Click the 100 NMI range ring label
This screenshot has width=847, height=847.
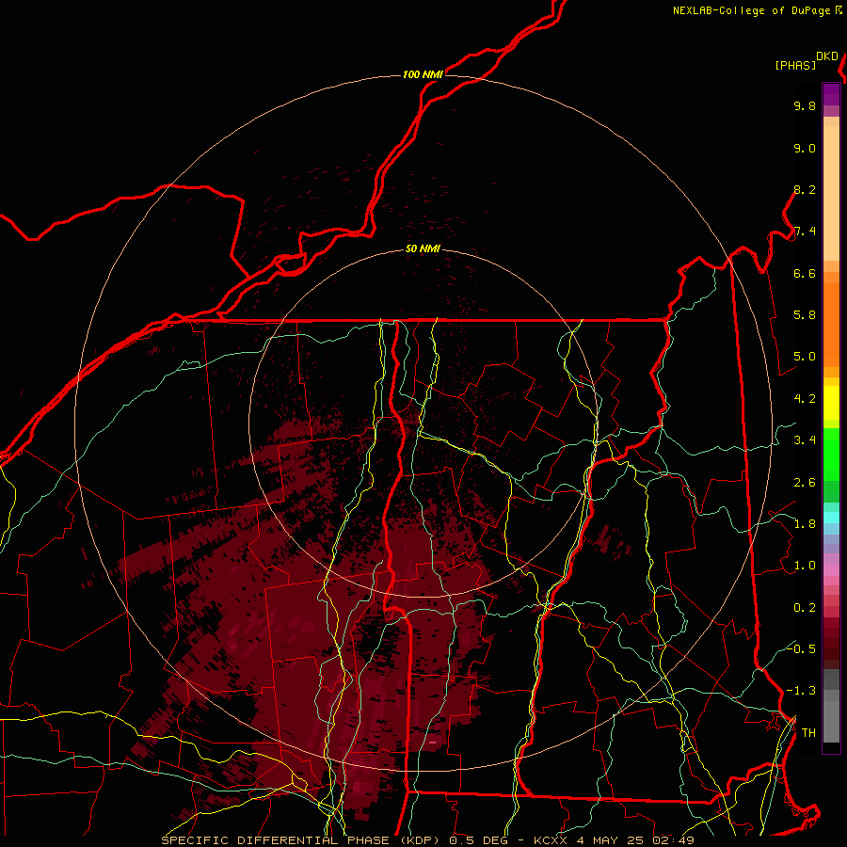[x=423, y=74]
